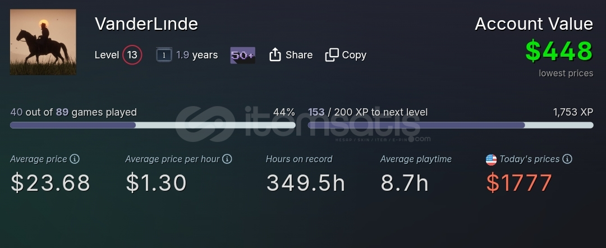Open the horse rider profile avatar
The width and height of the screenshot is (606, 248).
click(x=43, y=42)
